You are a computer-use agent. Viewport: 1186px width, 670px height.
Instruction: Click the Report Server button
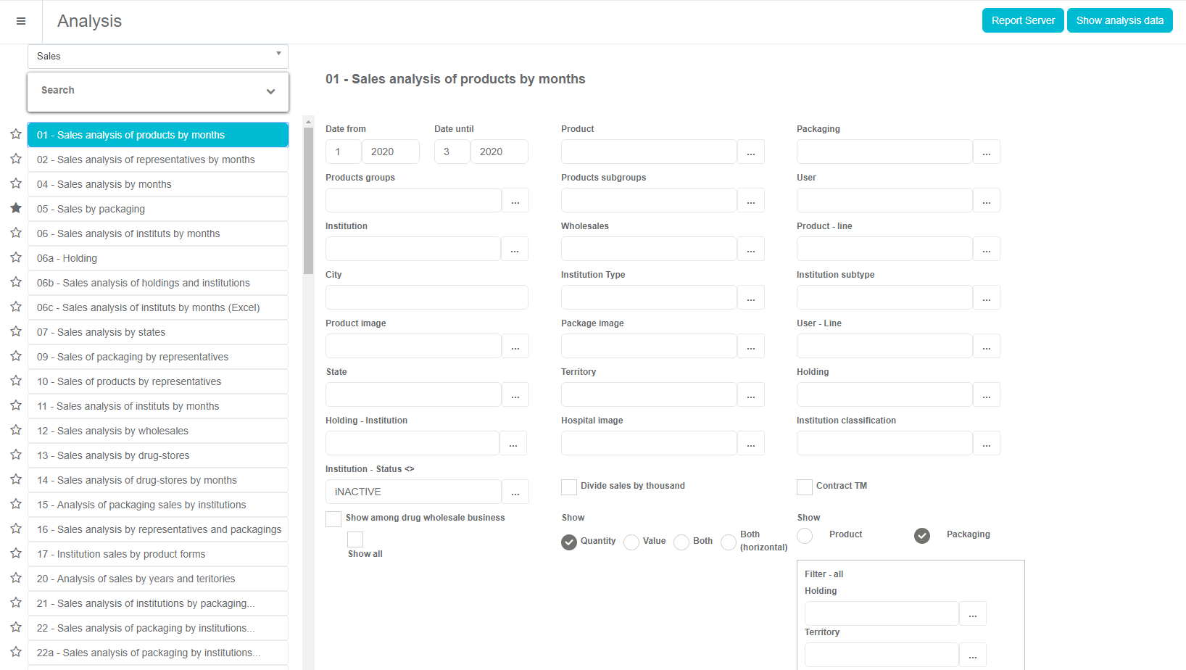click(1023, 20)
